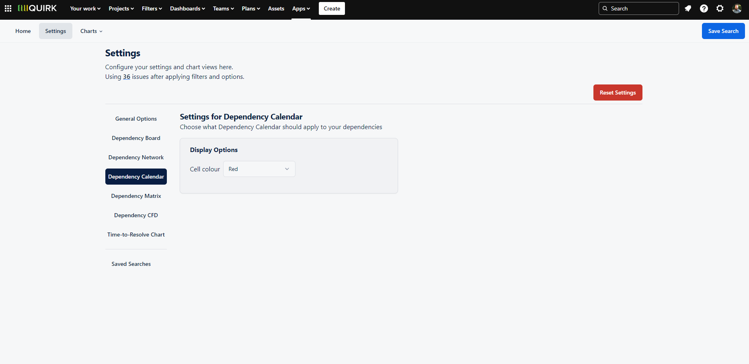This screenshot has height=364, width=749.
Task: Click the Reset Settings button
Action: (618, 93)
